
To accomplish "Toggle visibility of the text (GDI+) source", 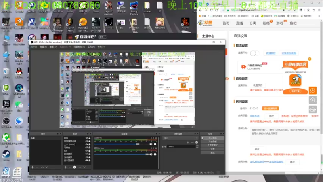I will tap(86, 144).
